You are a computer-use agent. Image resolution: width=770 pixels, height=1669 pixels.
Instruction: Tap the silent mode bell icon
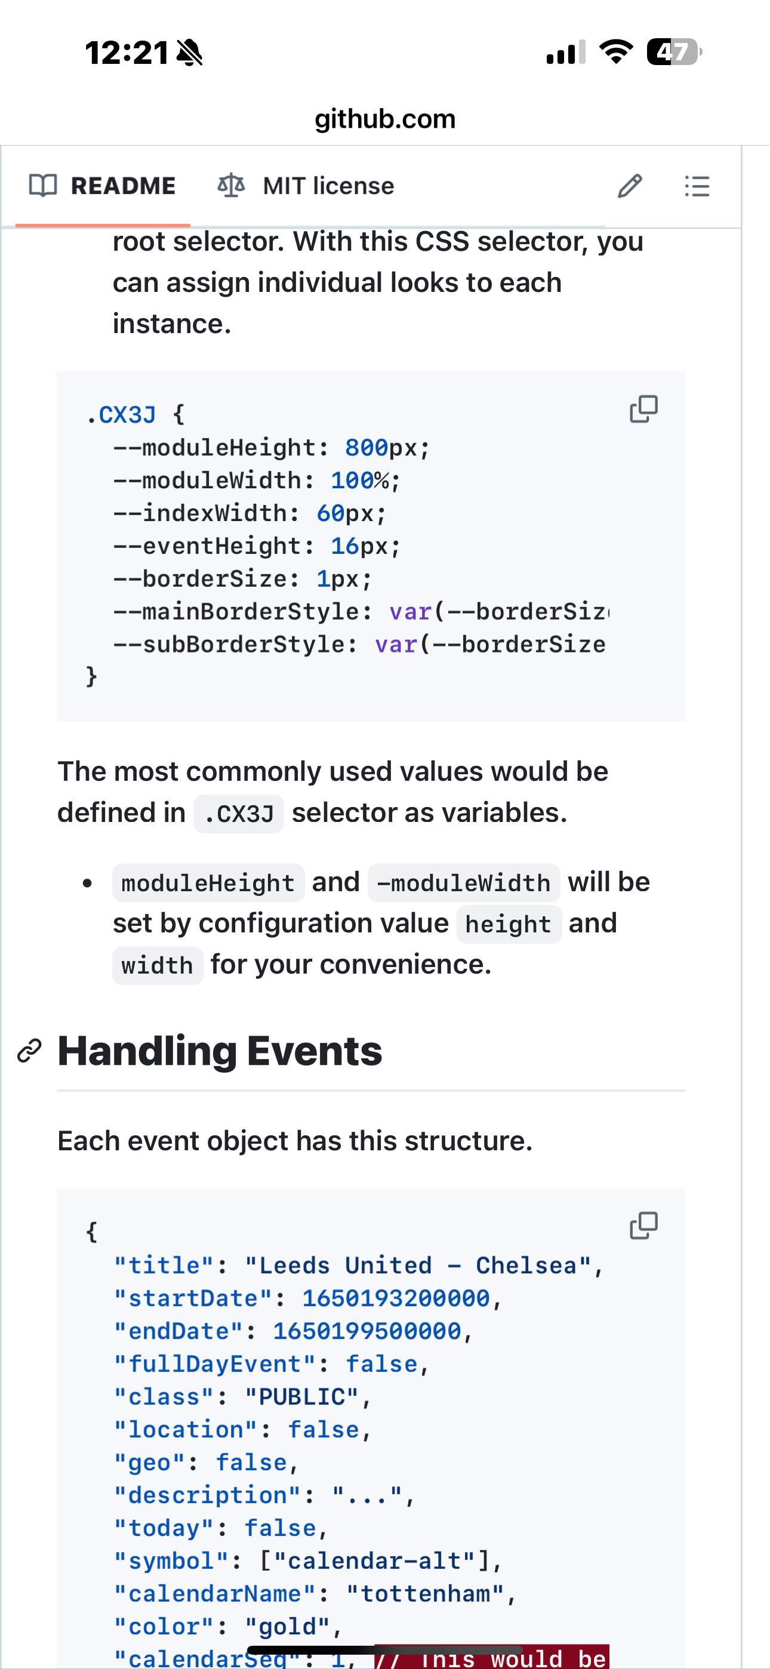tap(189, 53)
